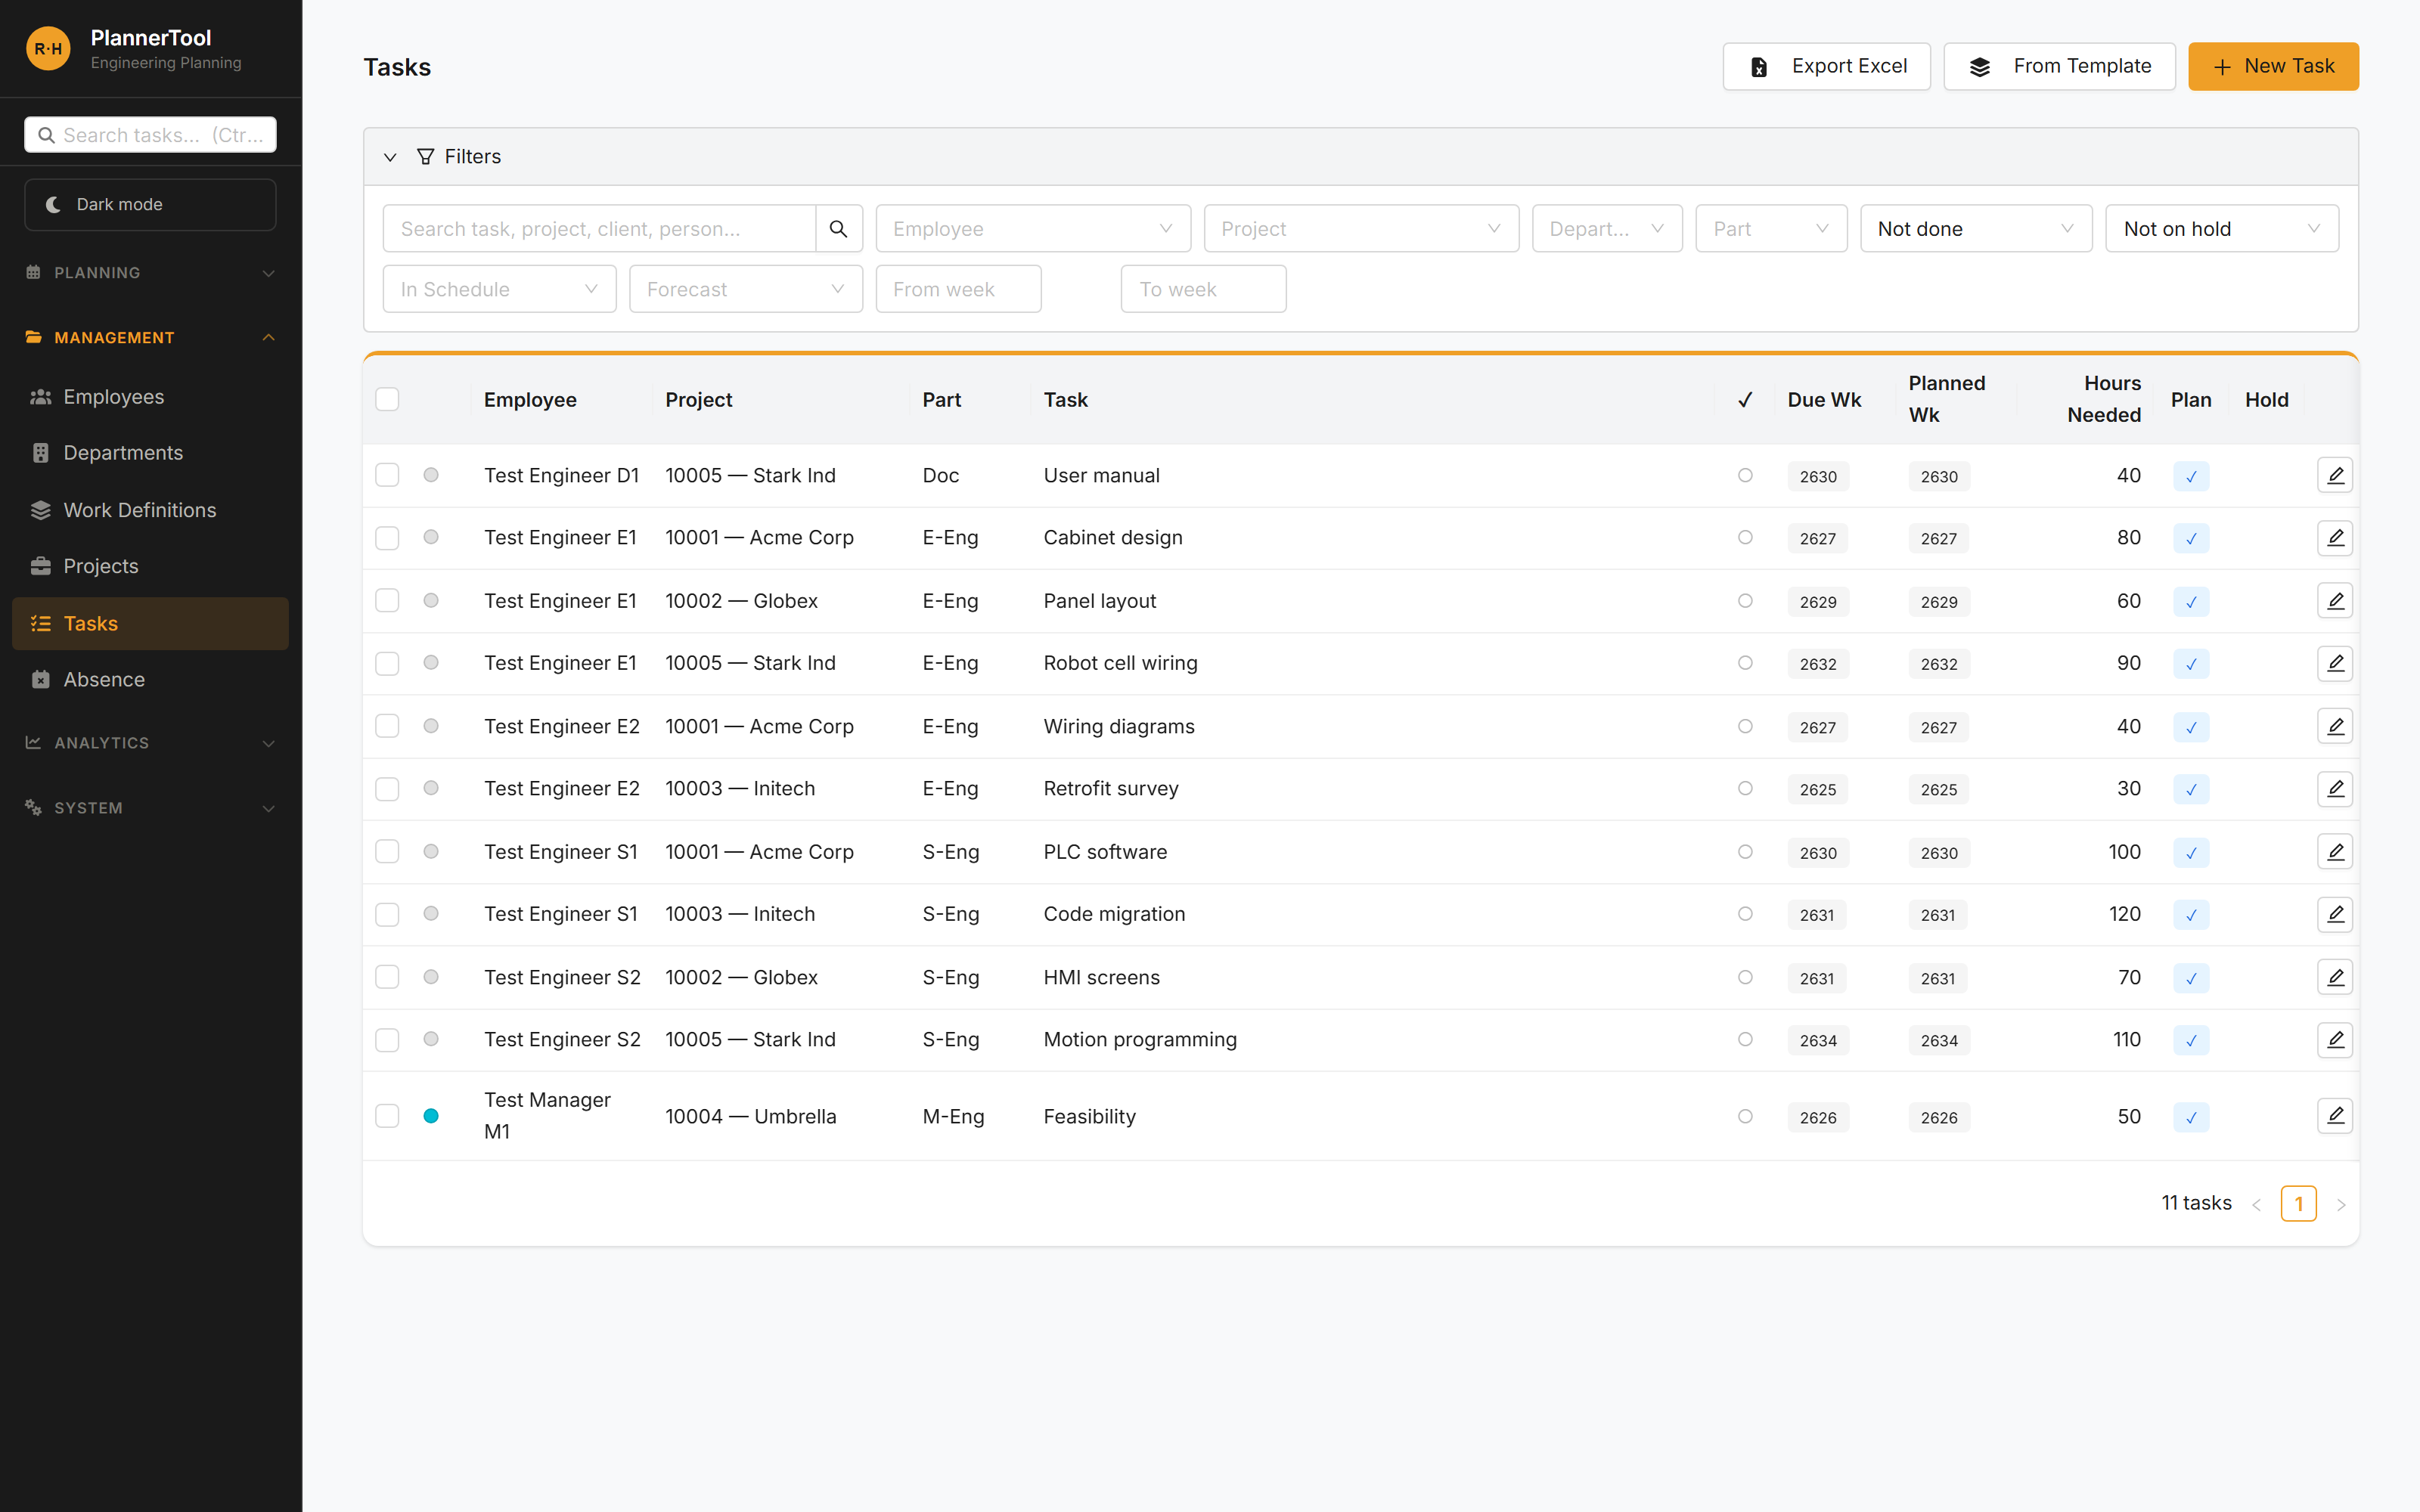Go to Departments in sidebar
Image resolution: width=2420 pixels, height=1512 pixels.
[x=150, y=453]
